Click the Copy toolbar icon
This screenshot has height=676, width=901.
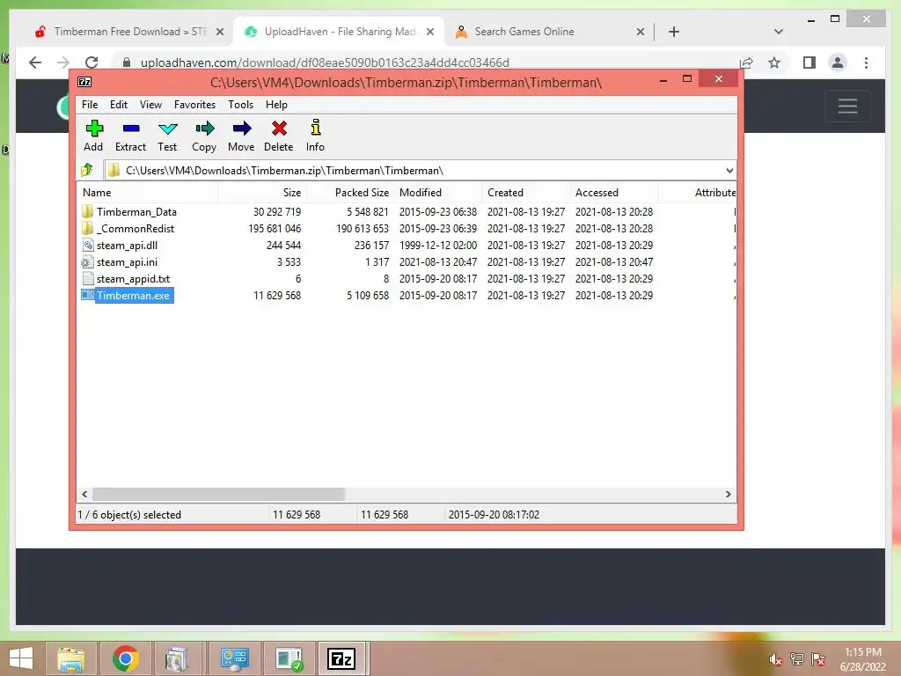(204, 129)
